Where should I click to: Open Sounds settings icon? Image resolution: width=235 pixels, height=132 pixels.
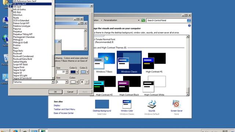[152, 104]
